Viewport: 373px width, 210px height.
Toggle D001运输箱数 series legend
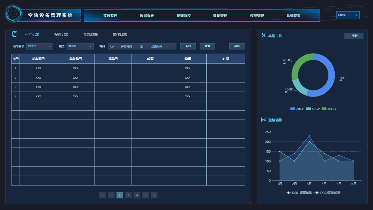299,193
